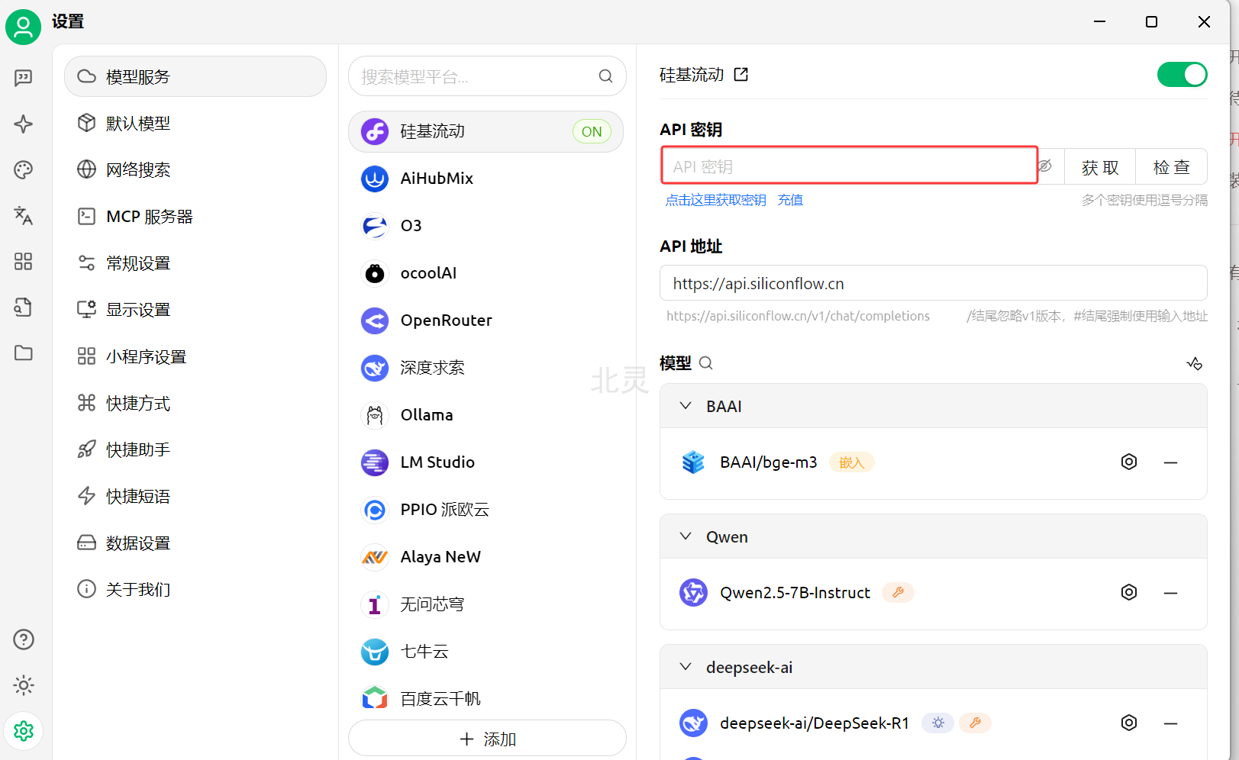Open 关于我们 settings section
This screenshot has width=1239, height=760.
click(195, 589)
